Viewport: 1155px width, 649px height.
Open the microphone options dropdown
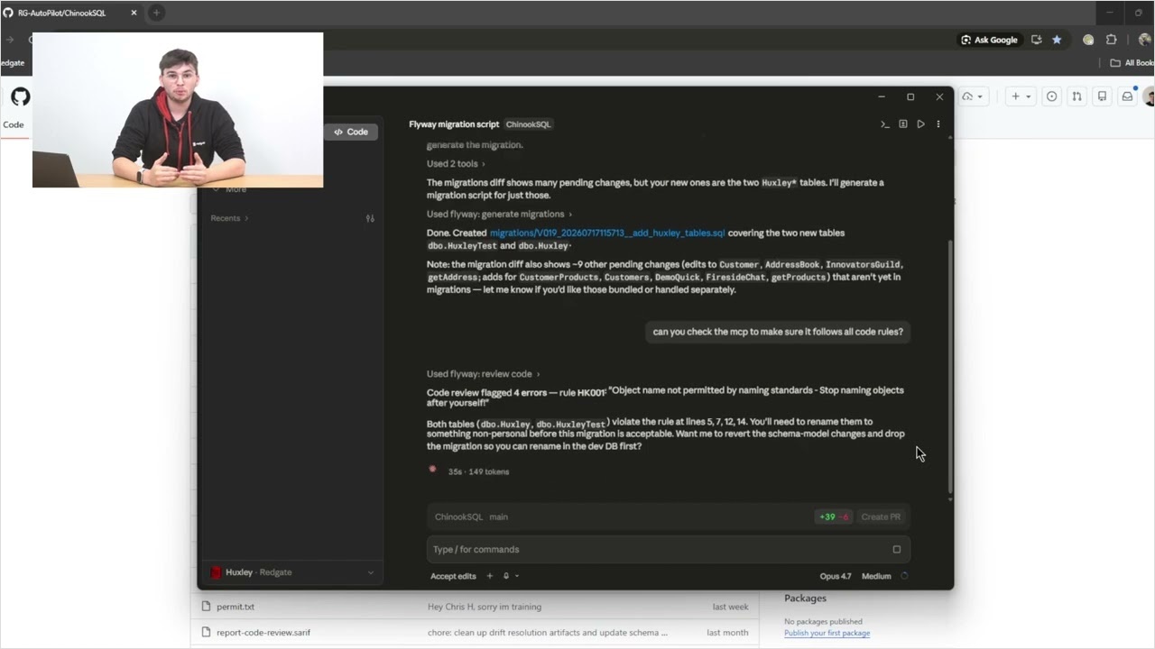[x=511, y=576]
